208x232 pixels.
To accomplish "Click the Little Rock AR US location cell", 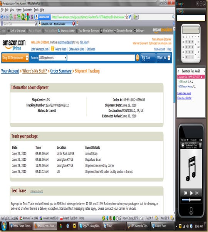I will 65,154.
